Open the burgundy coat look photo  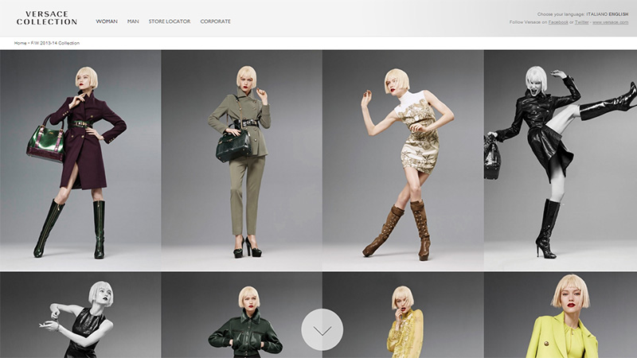[x=80, y=159]
